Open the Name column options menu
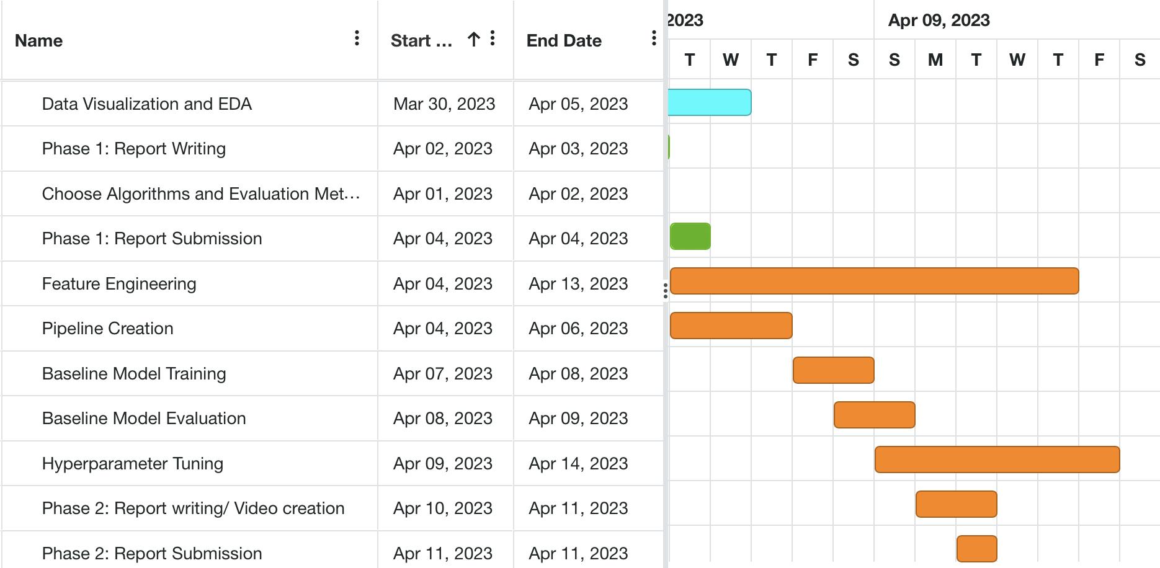Image resolution: width=1160 pixels, height=568 pixels. [x=356, y=38]
